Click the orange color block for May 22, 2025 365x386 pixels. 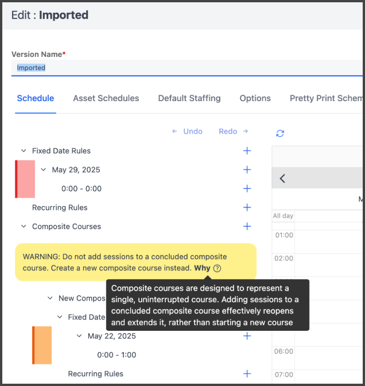[x=42, y=345]
